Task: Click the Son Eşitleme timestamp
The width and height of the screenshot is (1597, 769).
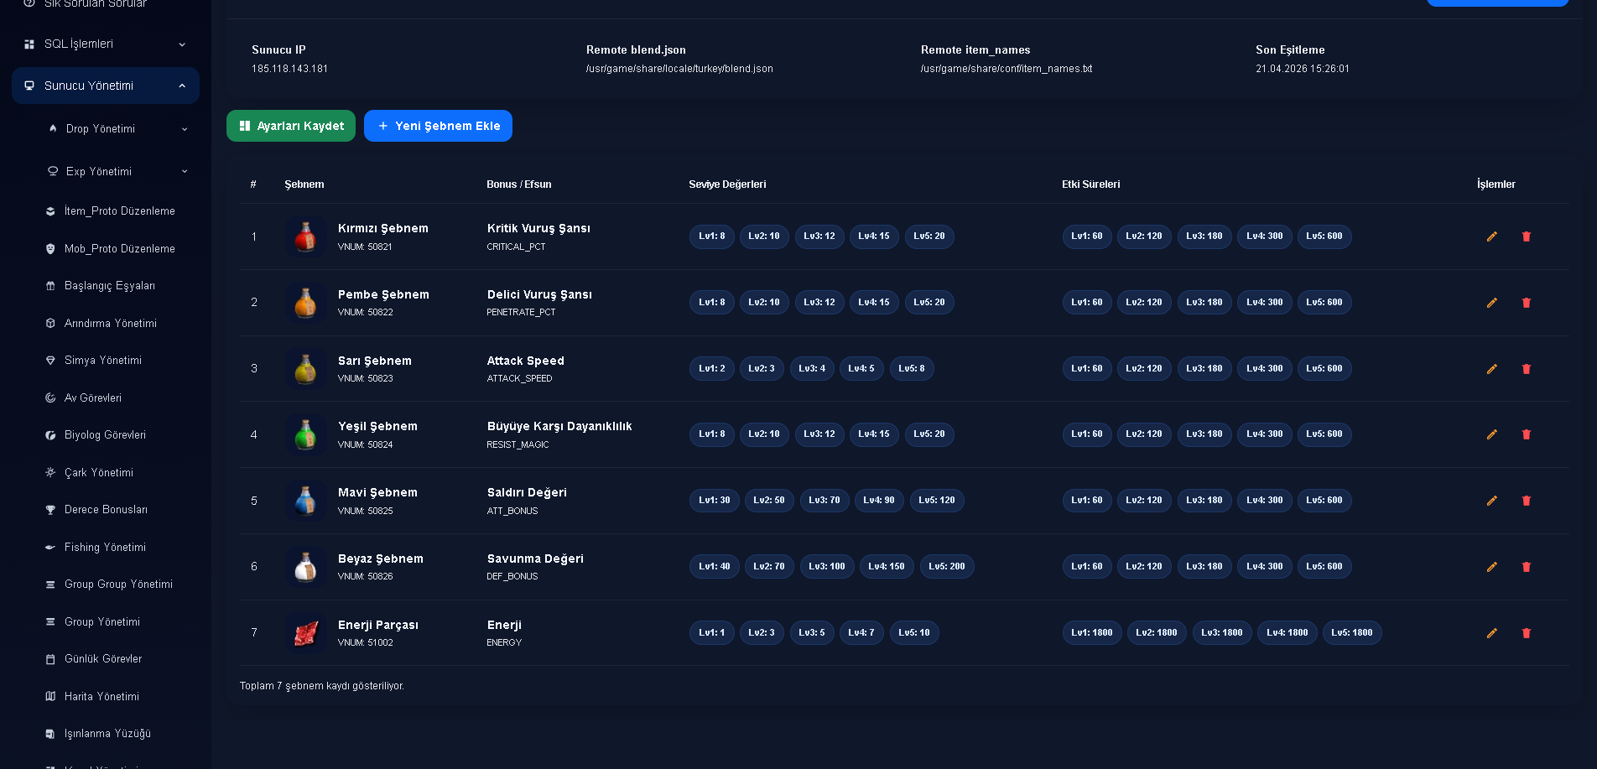Action: [x=1303, y=69]
